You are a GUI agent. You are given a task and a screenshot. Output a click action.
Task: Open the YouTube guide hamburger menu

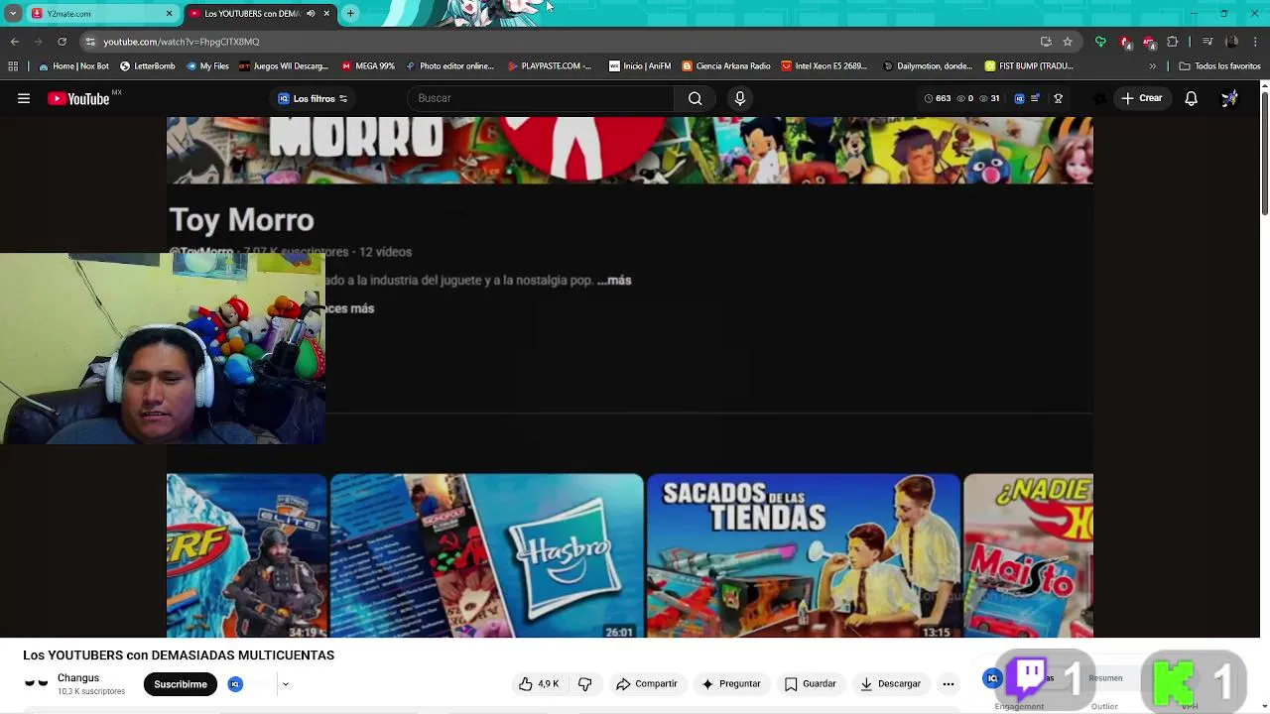pos(24,98)
